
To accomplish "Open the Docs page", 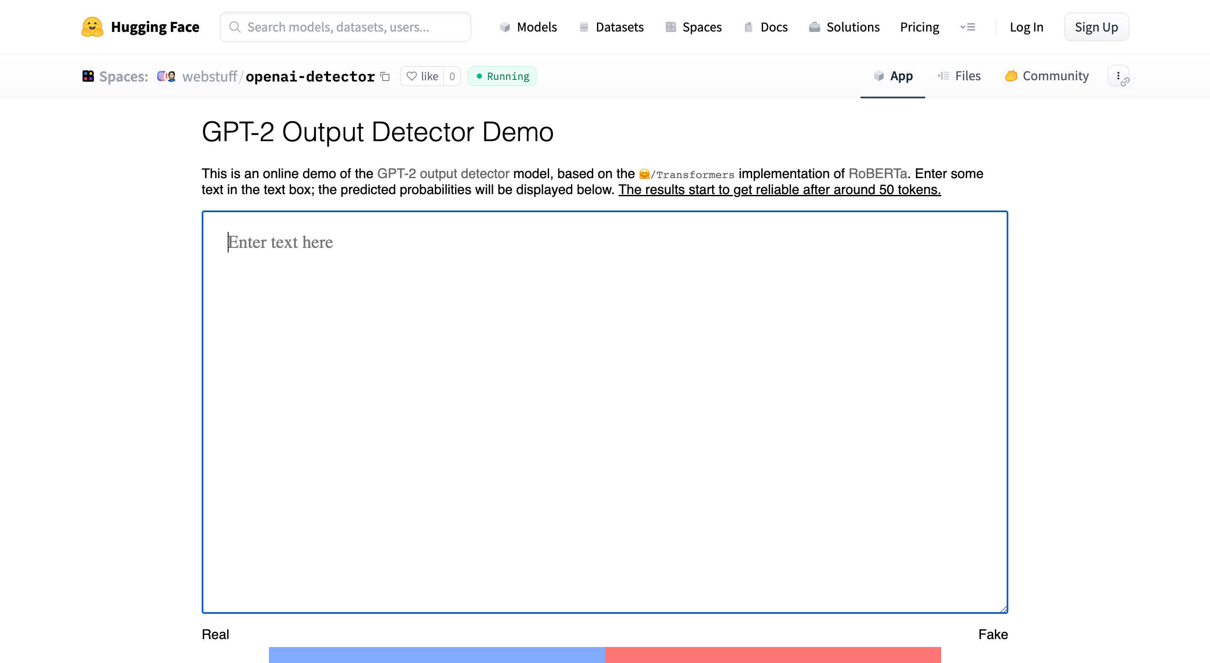I will click(766, 27).
